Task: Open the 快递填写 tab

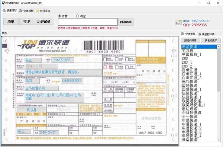Action: pos(10,10)
